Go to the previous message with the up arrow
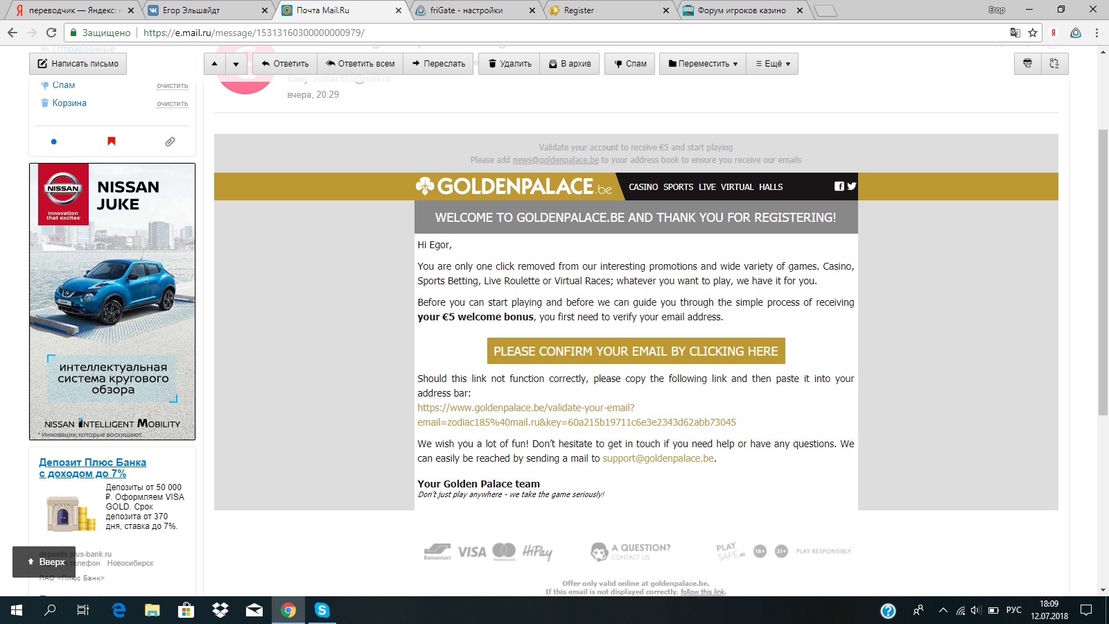 tap(215, 64)
